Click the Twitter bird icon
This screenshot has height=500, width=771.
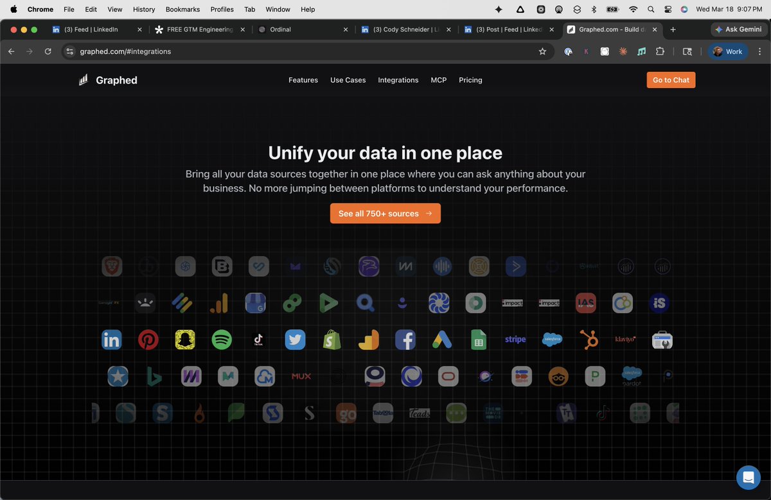tap(295, 340)
